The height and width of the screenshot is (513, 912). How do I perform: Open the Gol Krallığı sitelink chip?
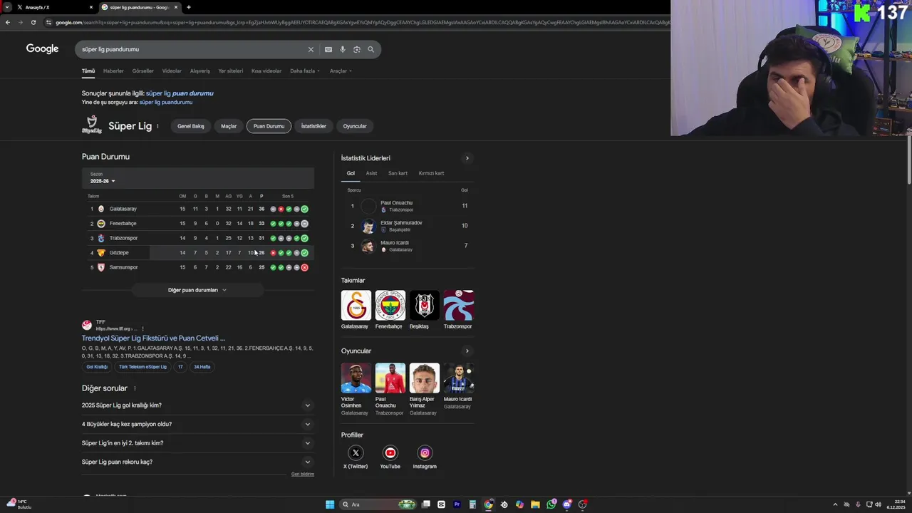click(x=97, y=367)
